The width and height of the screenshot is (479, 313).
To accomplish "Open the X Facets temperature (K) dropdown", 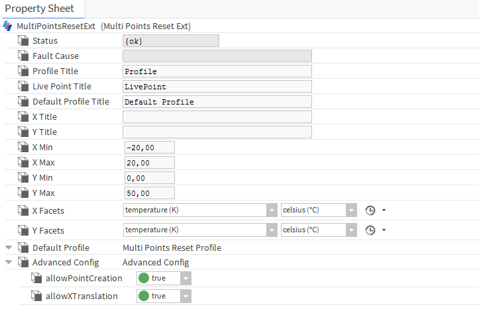I will 200,210.
